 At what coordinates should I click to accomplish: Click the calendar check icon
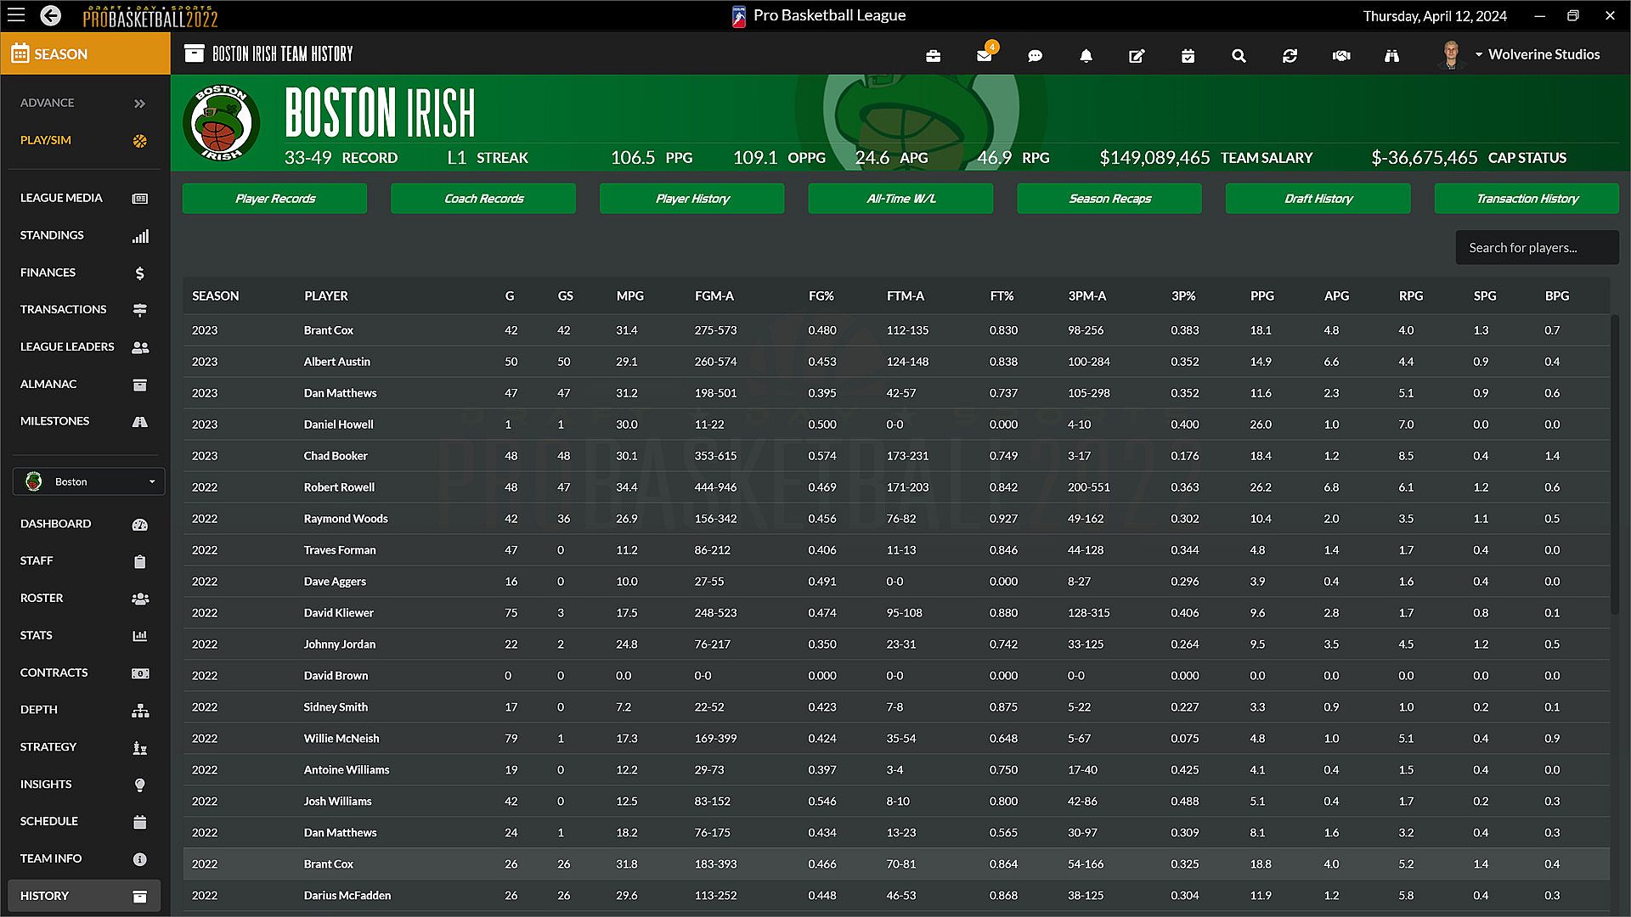[1188, 56]
